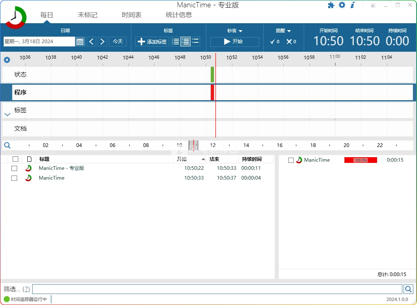Click the magnifier icon beside day timeline
The image size is (417, 305).
coord(7,145)
